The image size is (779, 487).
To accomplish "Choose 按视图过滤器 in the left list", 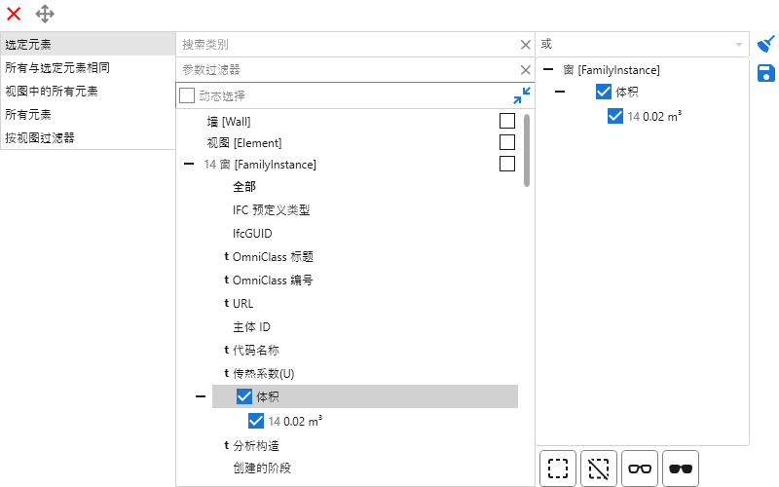I will (x=40, y=137).
